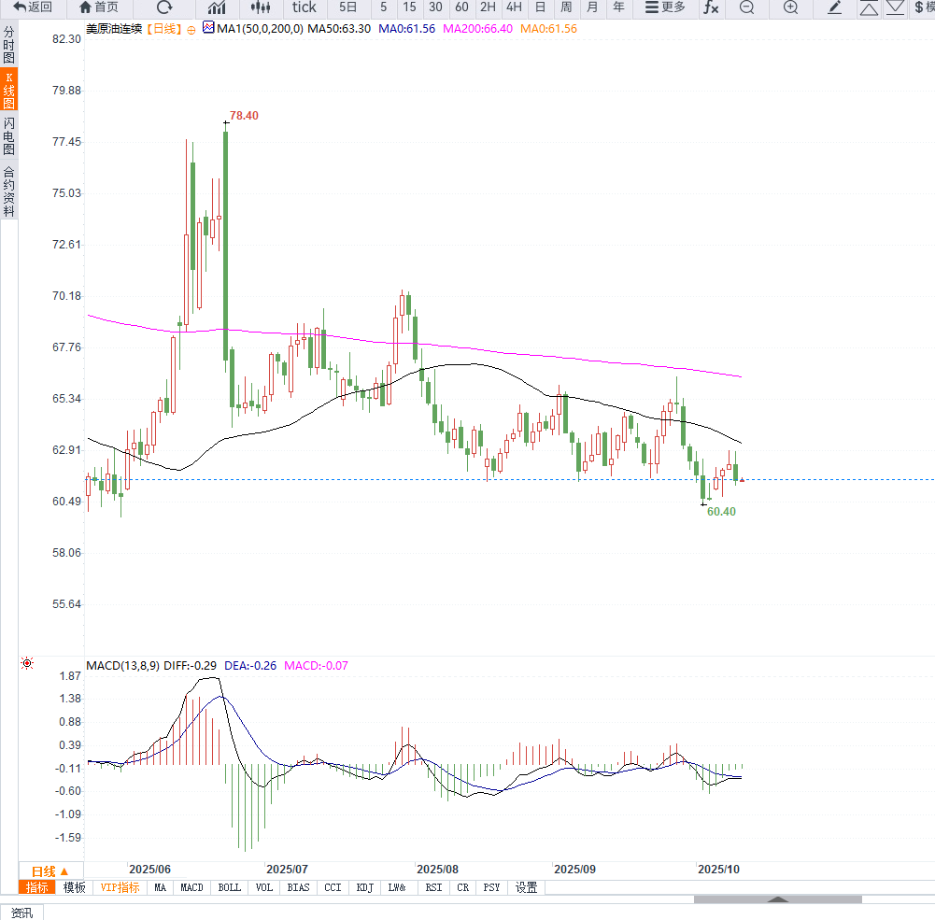Open the 更多 menu
Viewport: 935px width, 920px height.
point(665,7)
